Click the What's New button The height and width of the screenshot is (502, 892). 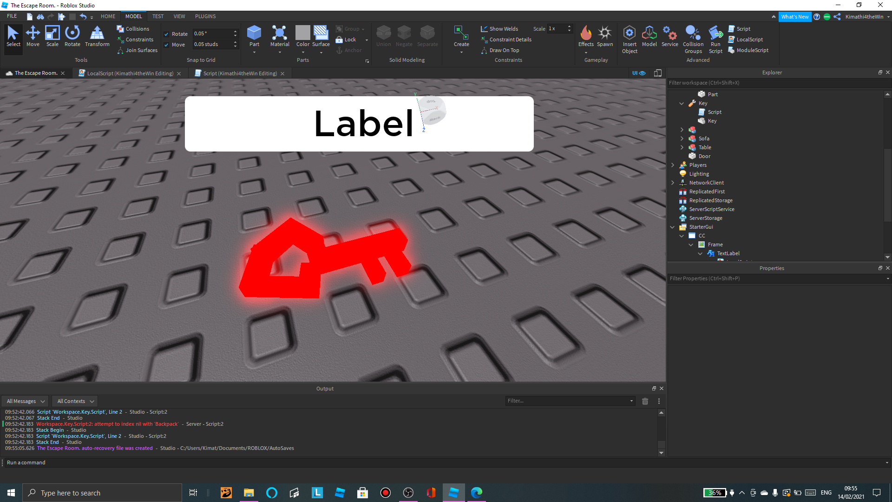point(794,17)
